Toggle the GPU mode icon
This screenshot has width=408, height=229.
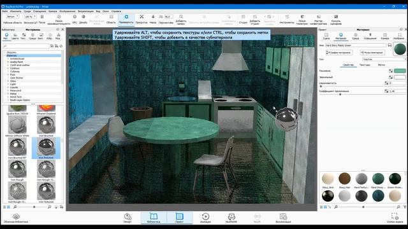coord(75,19)
